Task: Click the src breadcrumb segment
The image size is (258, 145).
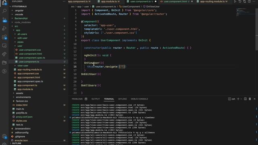Action: pyautogui.click(x=73, y=6)
